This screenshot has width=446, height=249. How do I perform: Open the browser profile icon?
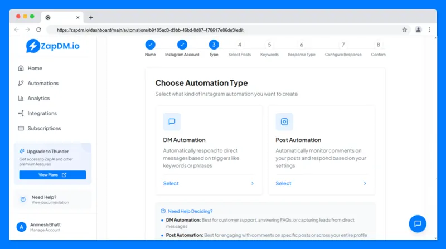click(x=418, y=30)
